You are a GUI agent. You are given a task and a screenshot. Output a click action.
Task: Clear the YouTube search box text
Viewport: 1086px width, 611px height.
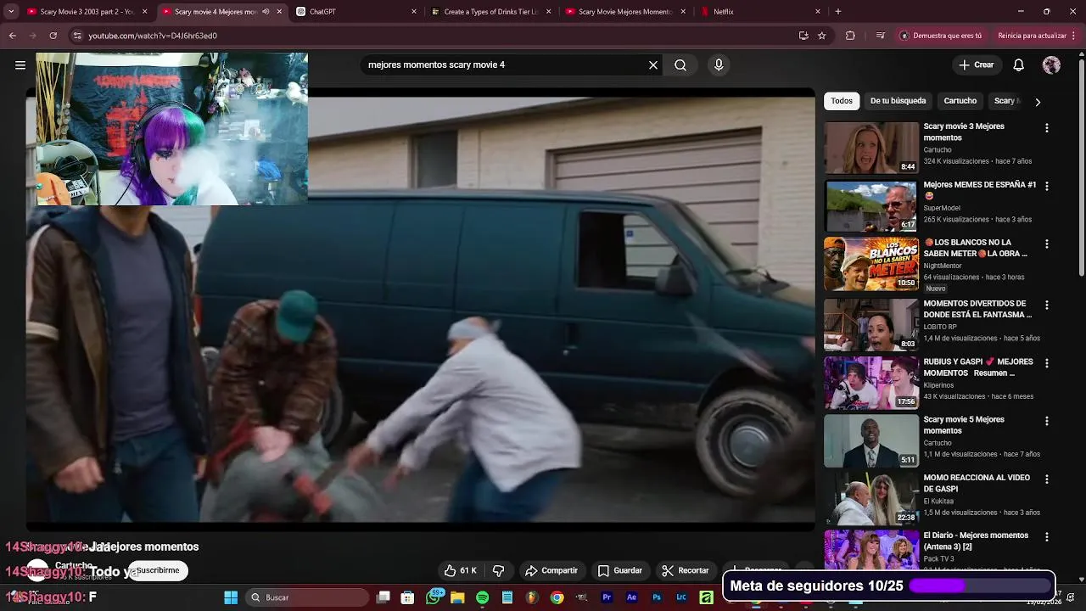pos(653,65)
